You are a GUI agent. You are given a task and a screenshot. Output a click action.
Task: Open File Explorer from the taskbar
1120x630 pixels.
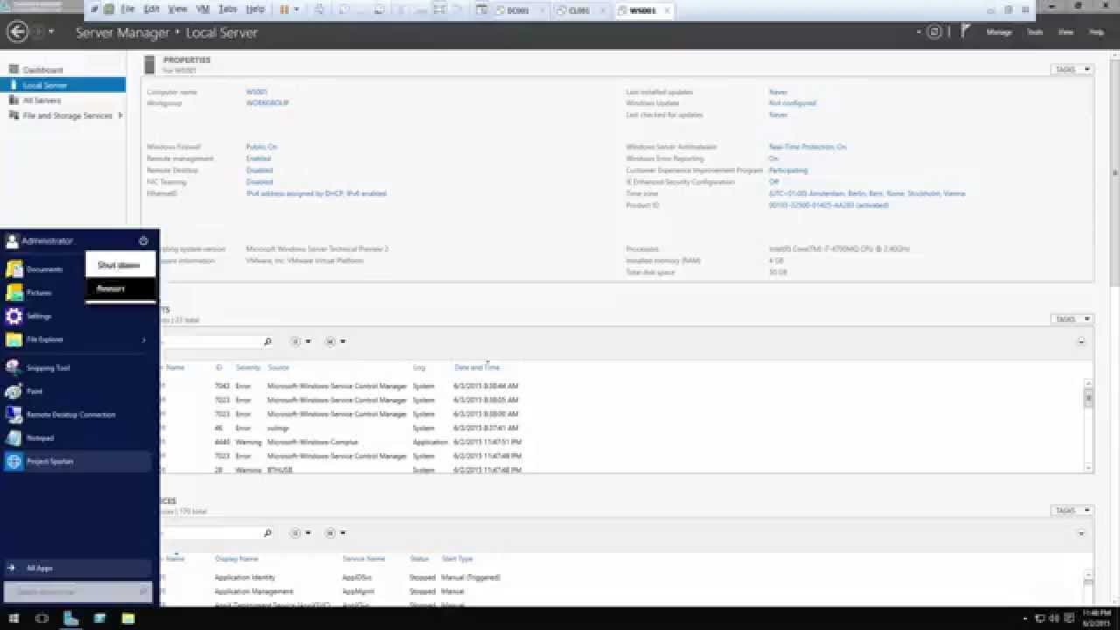tap(128, 619)
